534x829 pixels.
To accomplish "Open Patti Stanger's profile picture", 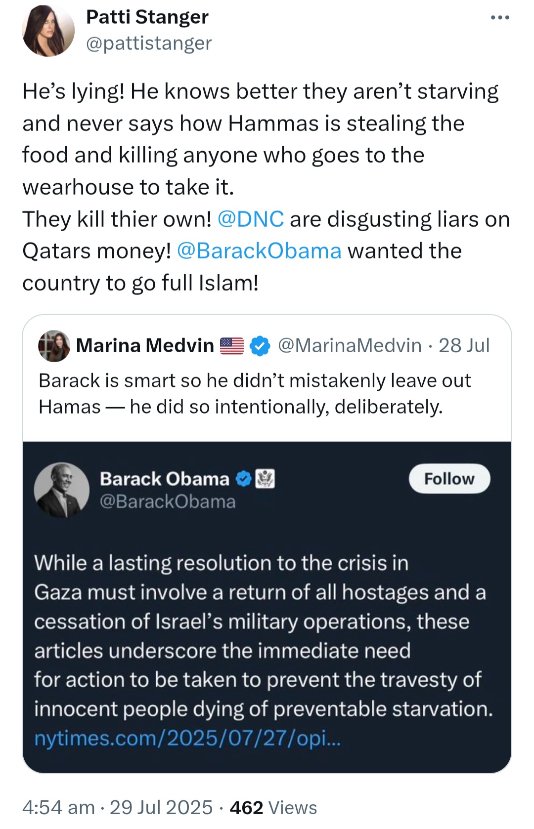I will coord(48,31).
